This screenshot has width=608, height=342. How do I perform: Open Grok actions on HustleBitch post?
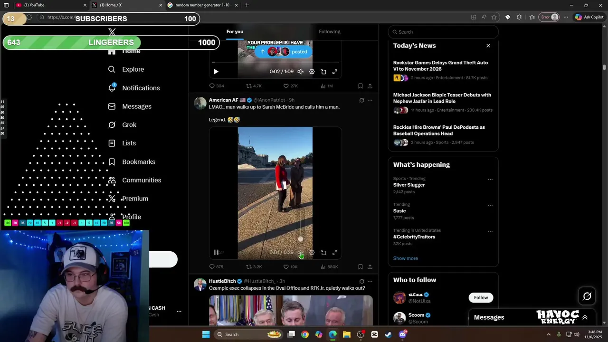[361, 281]
